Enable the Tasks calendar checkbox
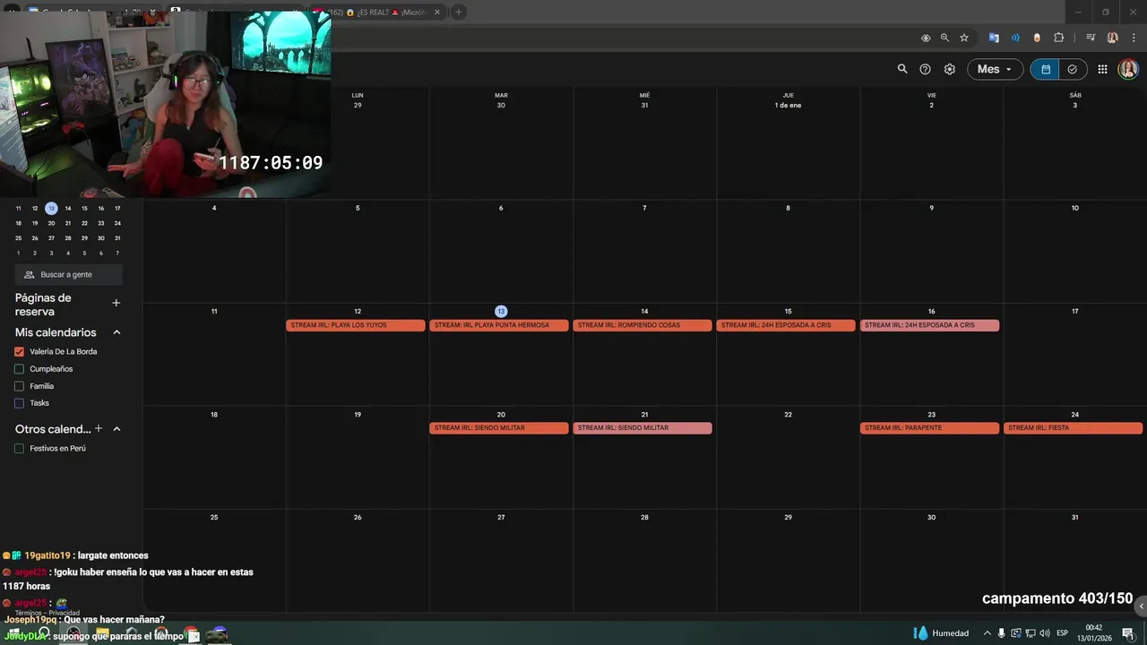The width and height of the screenshot is (1147, 645). 19,403
